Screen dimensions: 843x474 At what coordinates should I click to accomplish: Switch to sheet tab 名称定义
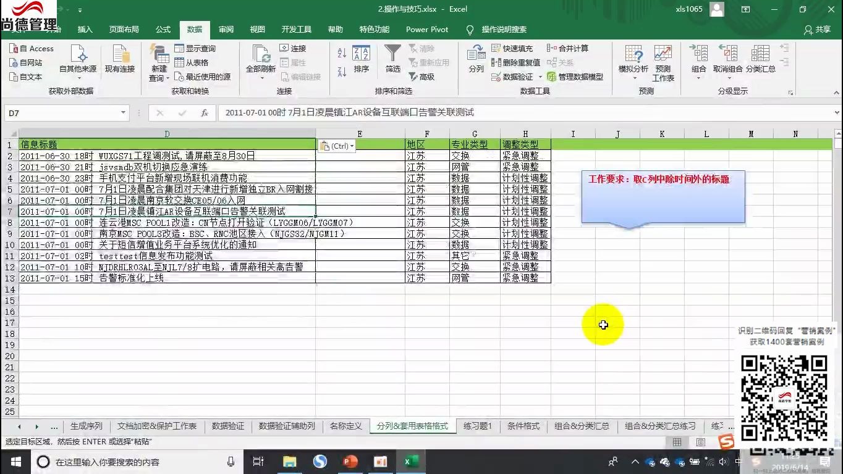pyautogui.click(x=346, y=426)
